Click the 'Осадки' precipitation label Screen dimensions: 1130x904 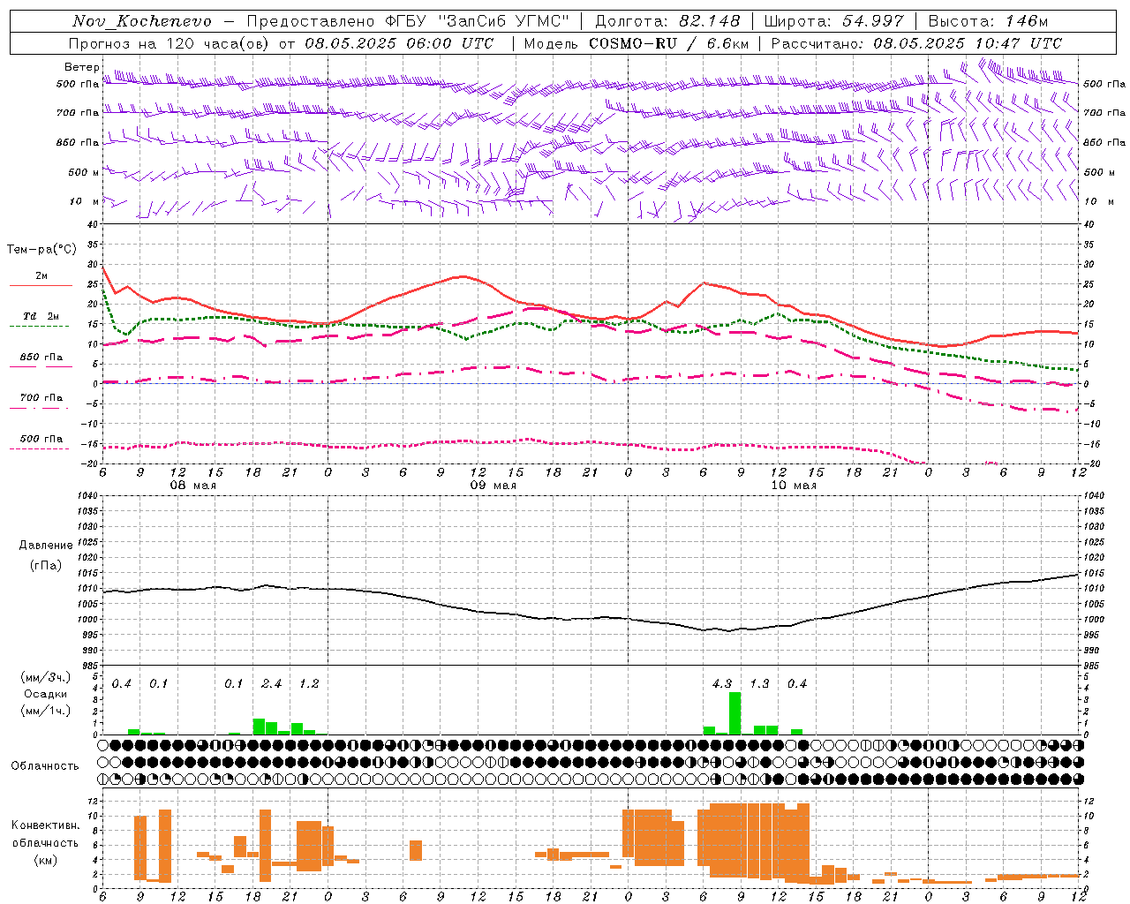[45, 694]
